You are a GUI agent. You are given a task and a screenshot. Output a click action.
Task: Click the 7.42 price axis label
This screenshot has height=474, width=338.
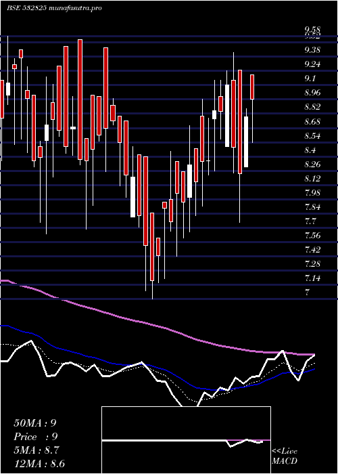click(313, 250)
